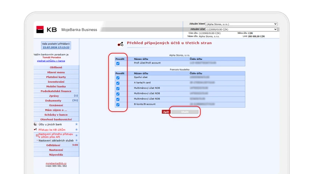
Task: Click the 5:00 logout timer
Action: 75,145
